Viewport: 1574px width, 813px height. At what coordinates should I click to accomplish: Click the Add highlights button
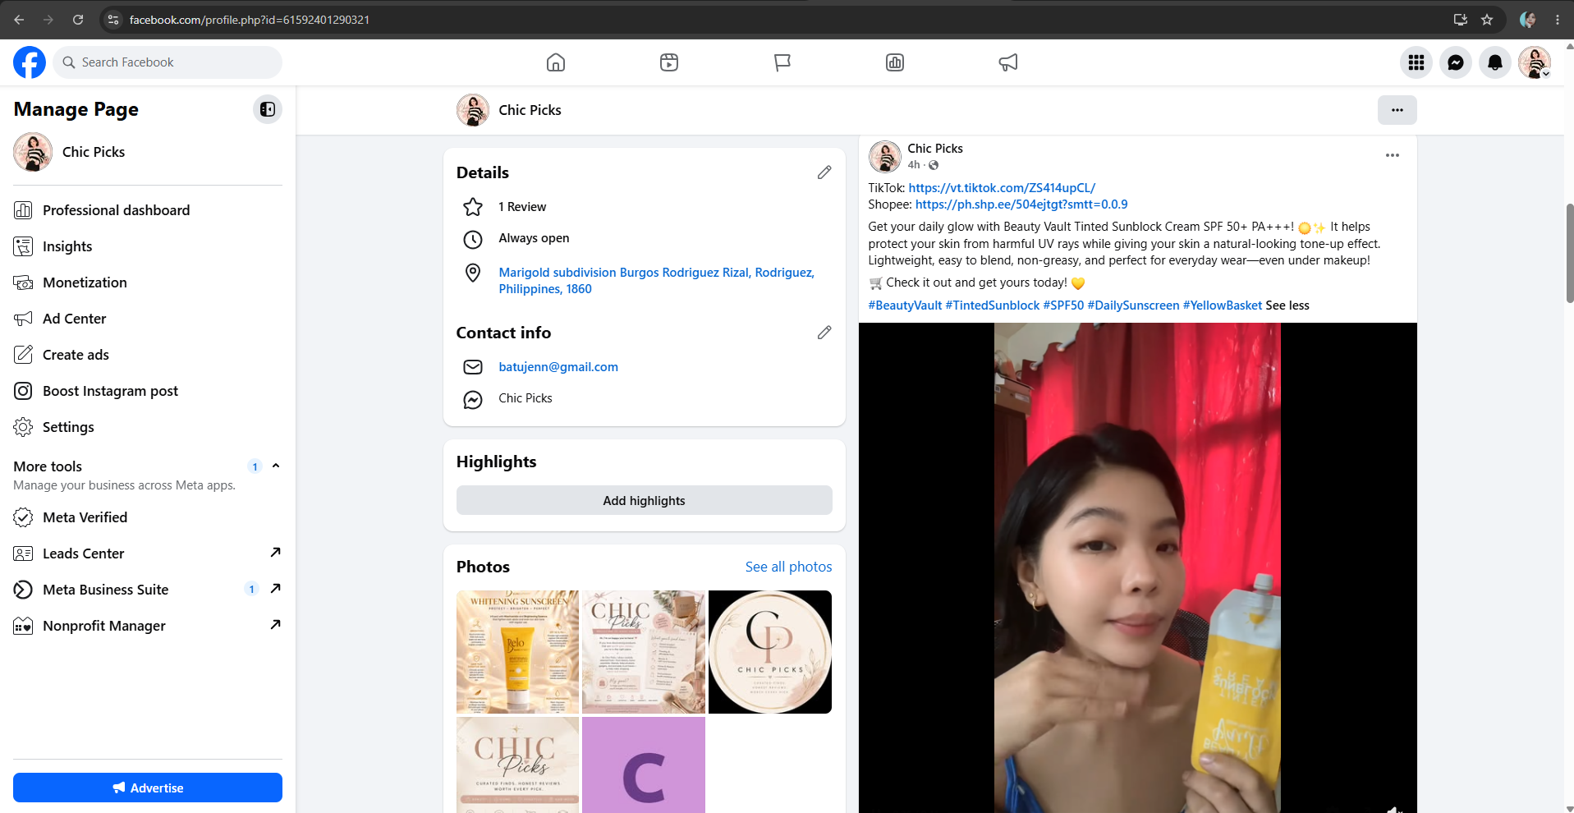click(x=645, y=500)
